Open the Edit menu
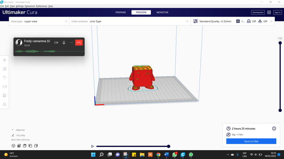The height and width of the screenshot is (159, 284). [x=7, y=6]
